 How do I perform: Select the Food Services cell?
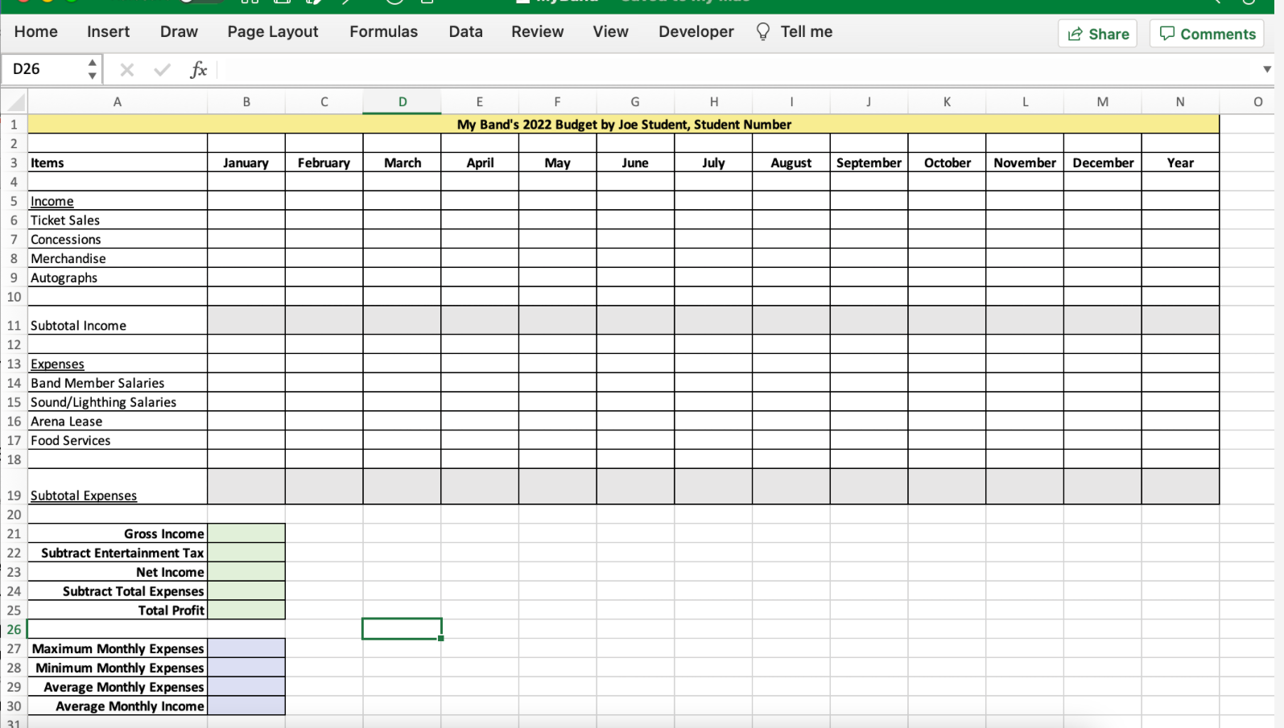coord(118,440)
